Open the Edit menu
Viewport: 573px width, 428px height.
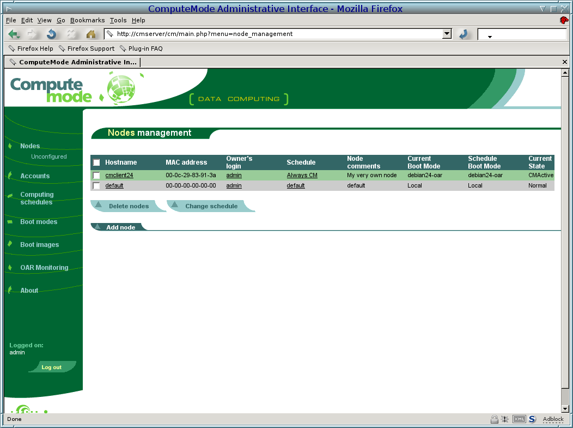tap(27, 20)
